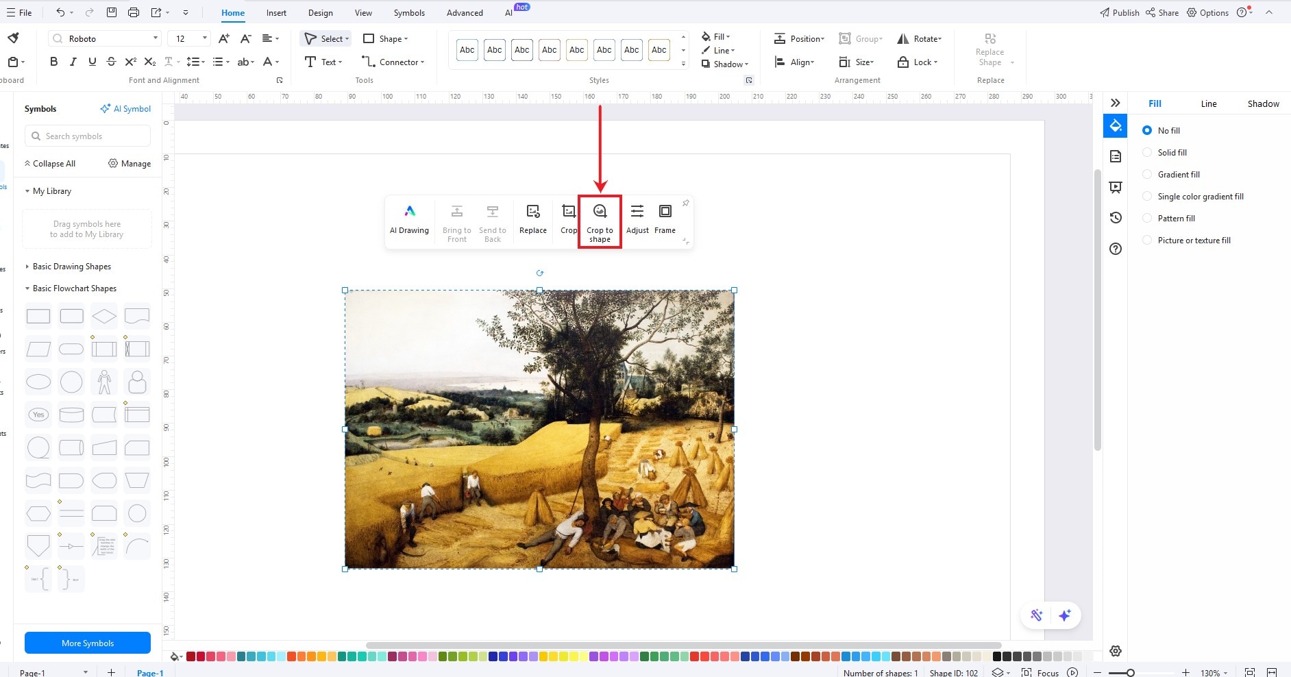Switch to the Line tab in right panel

(1209, 103)
